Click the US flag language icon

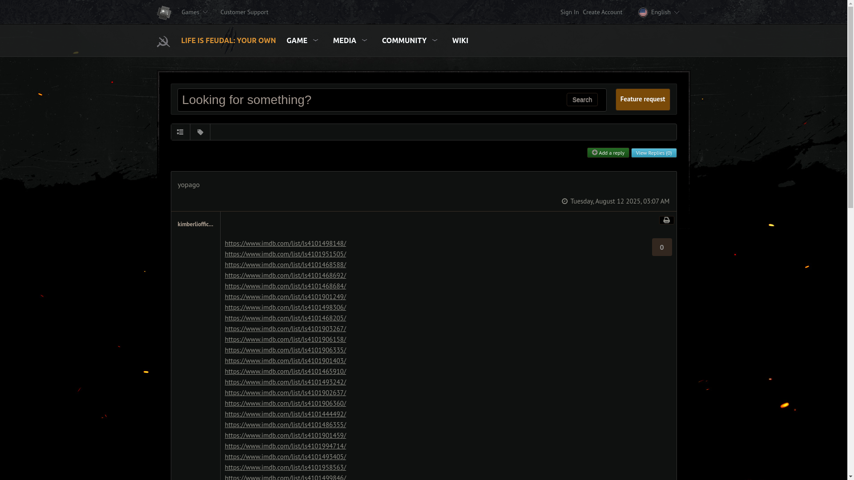tap(643, 12)
